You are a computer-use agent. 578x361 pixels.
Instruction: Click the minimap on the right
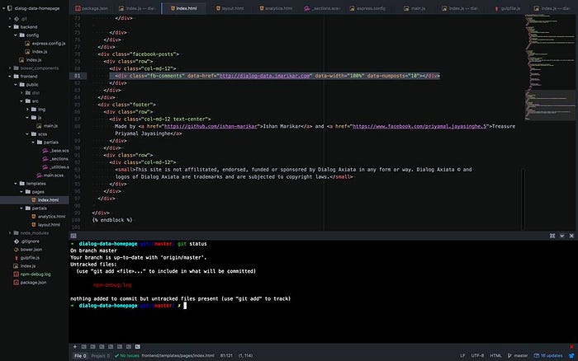pyautogui.click(x=550, y=68)
